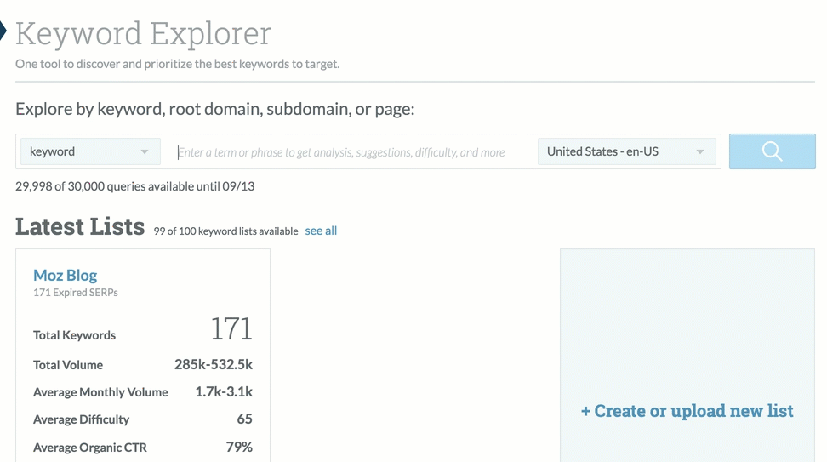This screenshot has height=462, width=827.
Task: Click the Average Monthly Volume label
Action: point(100,392)
